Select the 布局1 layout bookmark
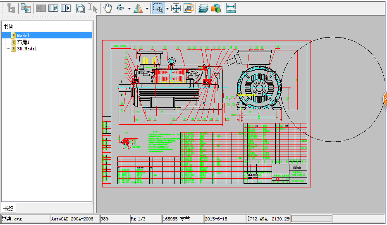387x225 pixels. tap(24, 42)
